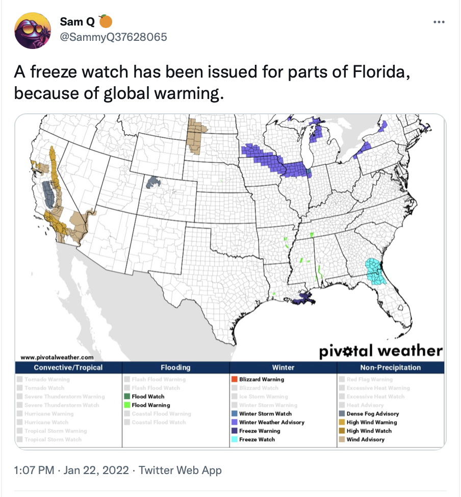Click the www.pivotalweather.com watermark text
The image size is (461, 497).
57,357
